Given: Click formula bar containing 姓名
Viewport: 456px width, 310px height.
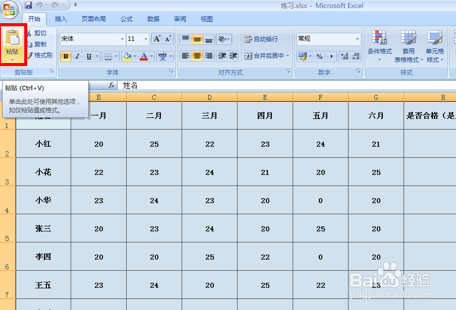Looking at the screenshot, I should click(287, 85).
